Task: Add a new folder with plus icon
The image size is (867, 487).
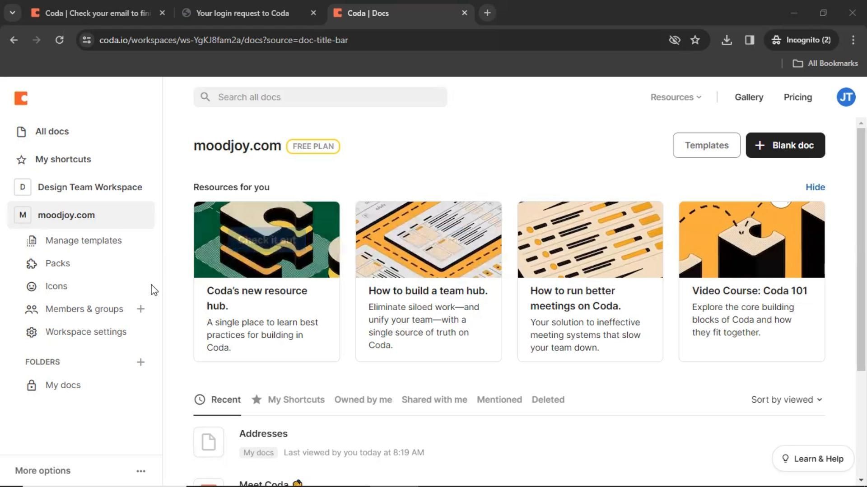Action: (140, 362)
